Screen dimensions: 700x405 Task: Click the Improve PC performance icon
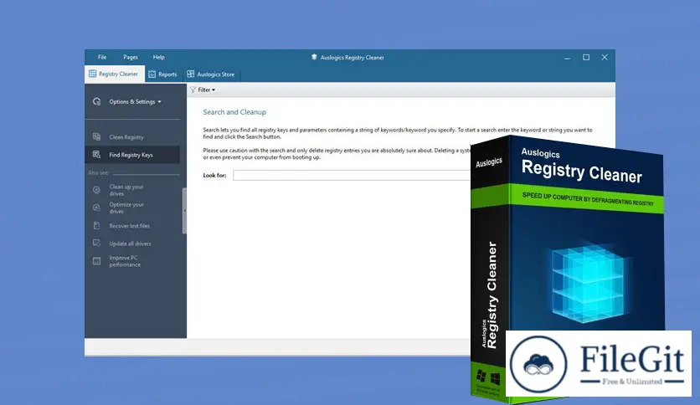click(96, 261)
